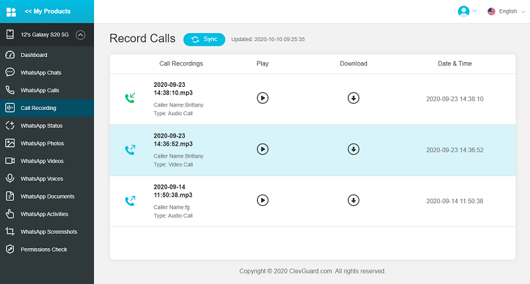Click the ClevGuard.com copyright footer text

tap(313, 271)
